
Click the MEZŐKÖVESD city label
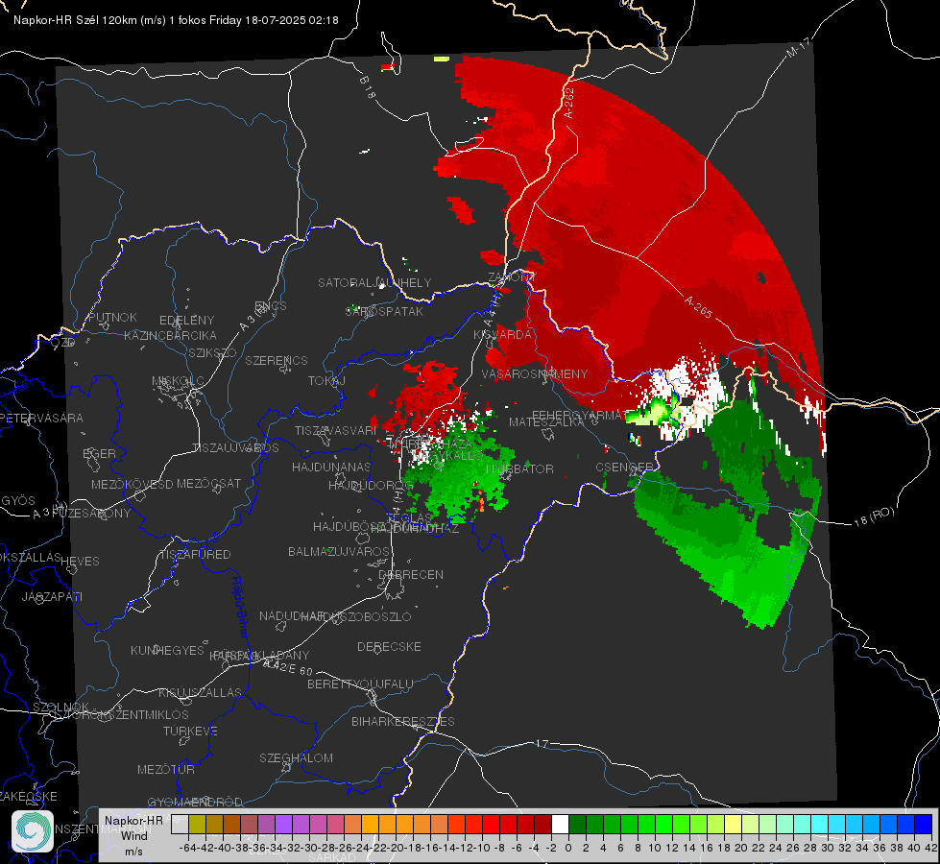pyautogui.click(x=132, y=484)
